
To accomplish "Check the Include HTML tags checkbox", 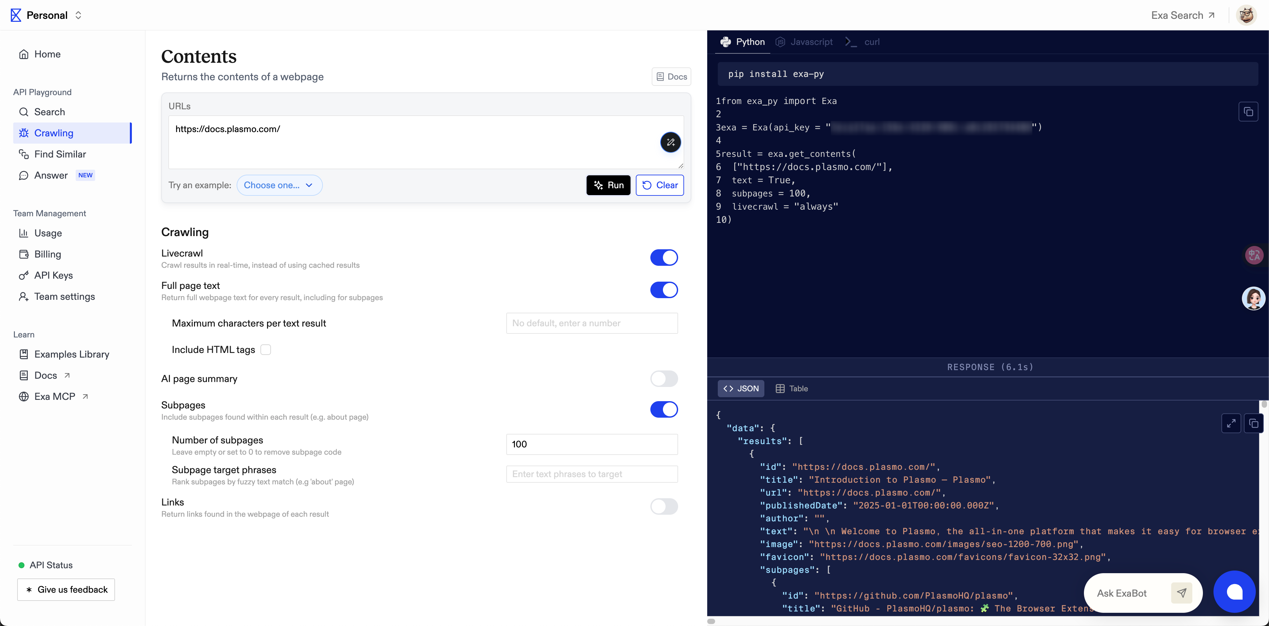I will (x=265, y=350).
